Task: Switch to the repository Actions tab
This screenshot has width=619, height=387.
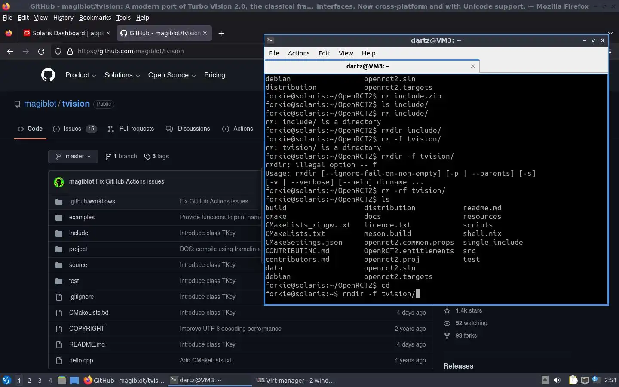Action: (x=238, y=129)
